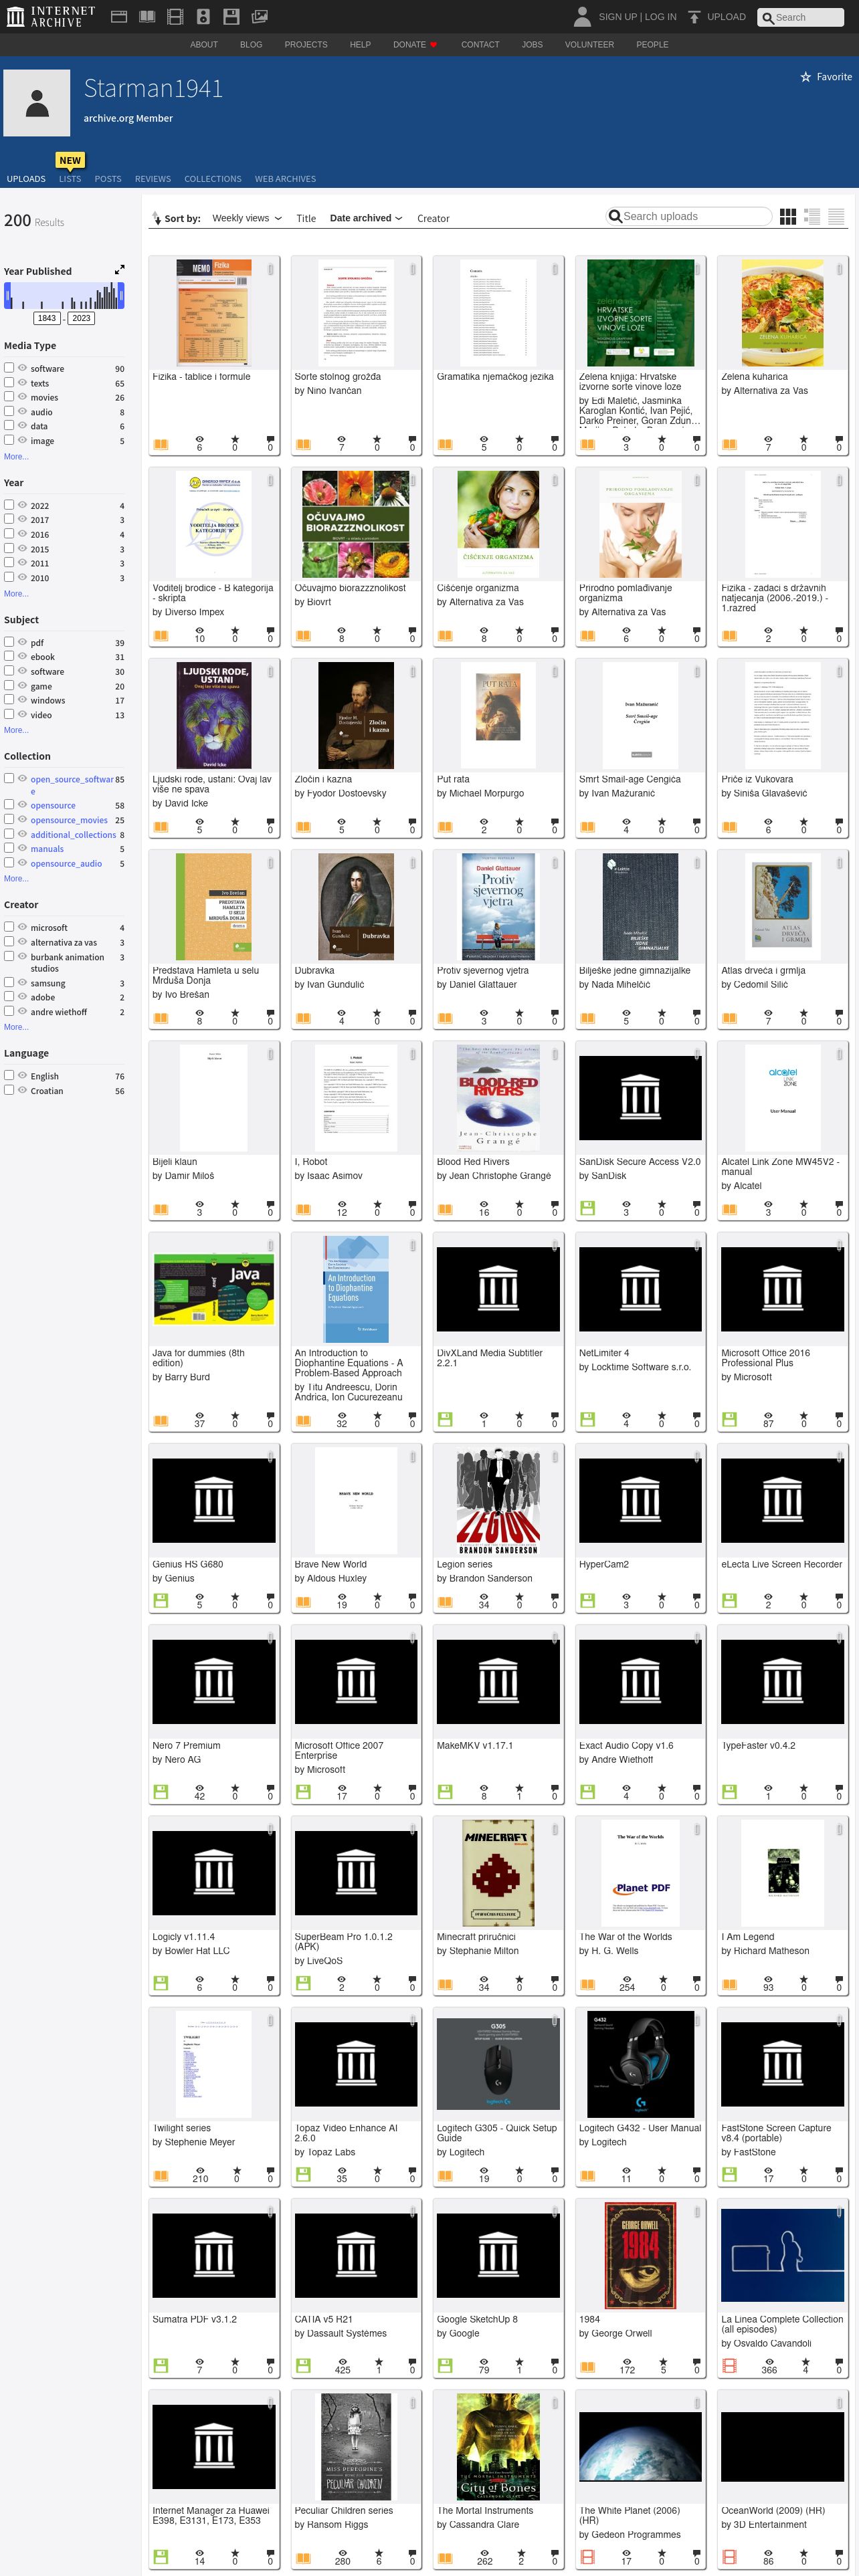
Task: Click the Search uploads input field
Action: click(x=690, y=216)
